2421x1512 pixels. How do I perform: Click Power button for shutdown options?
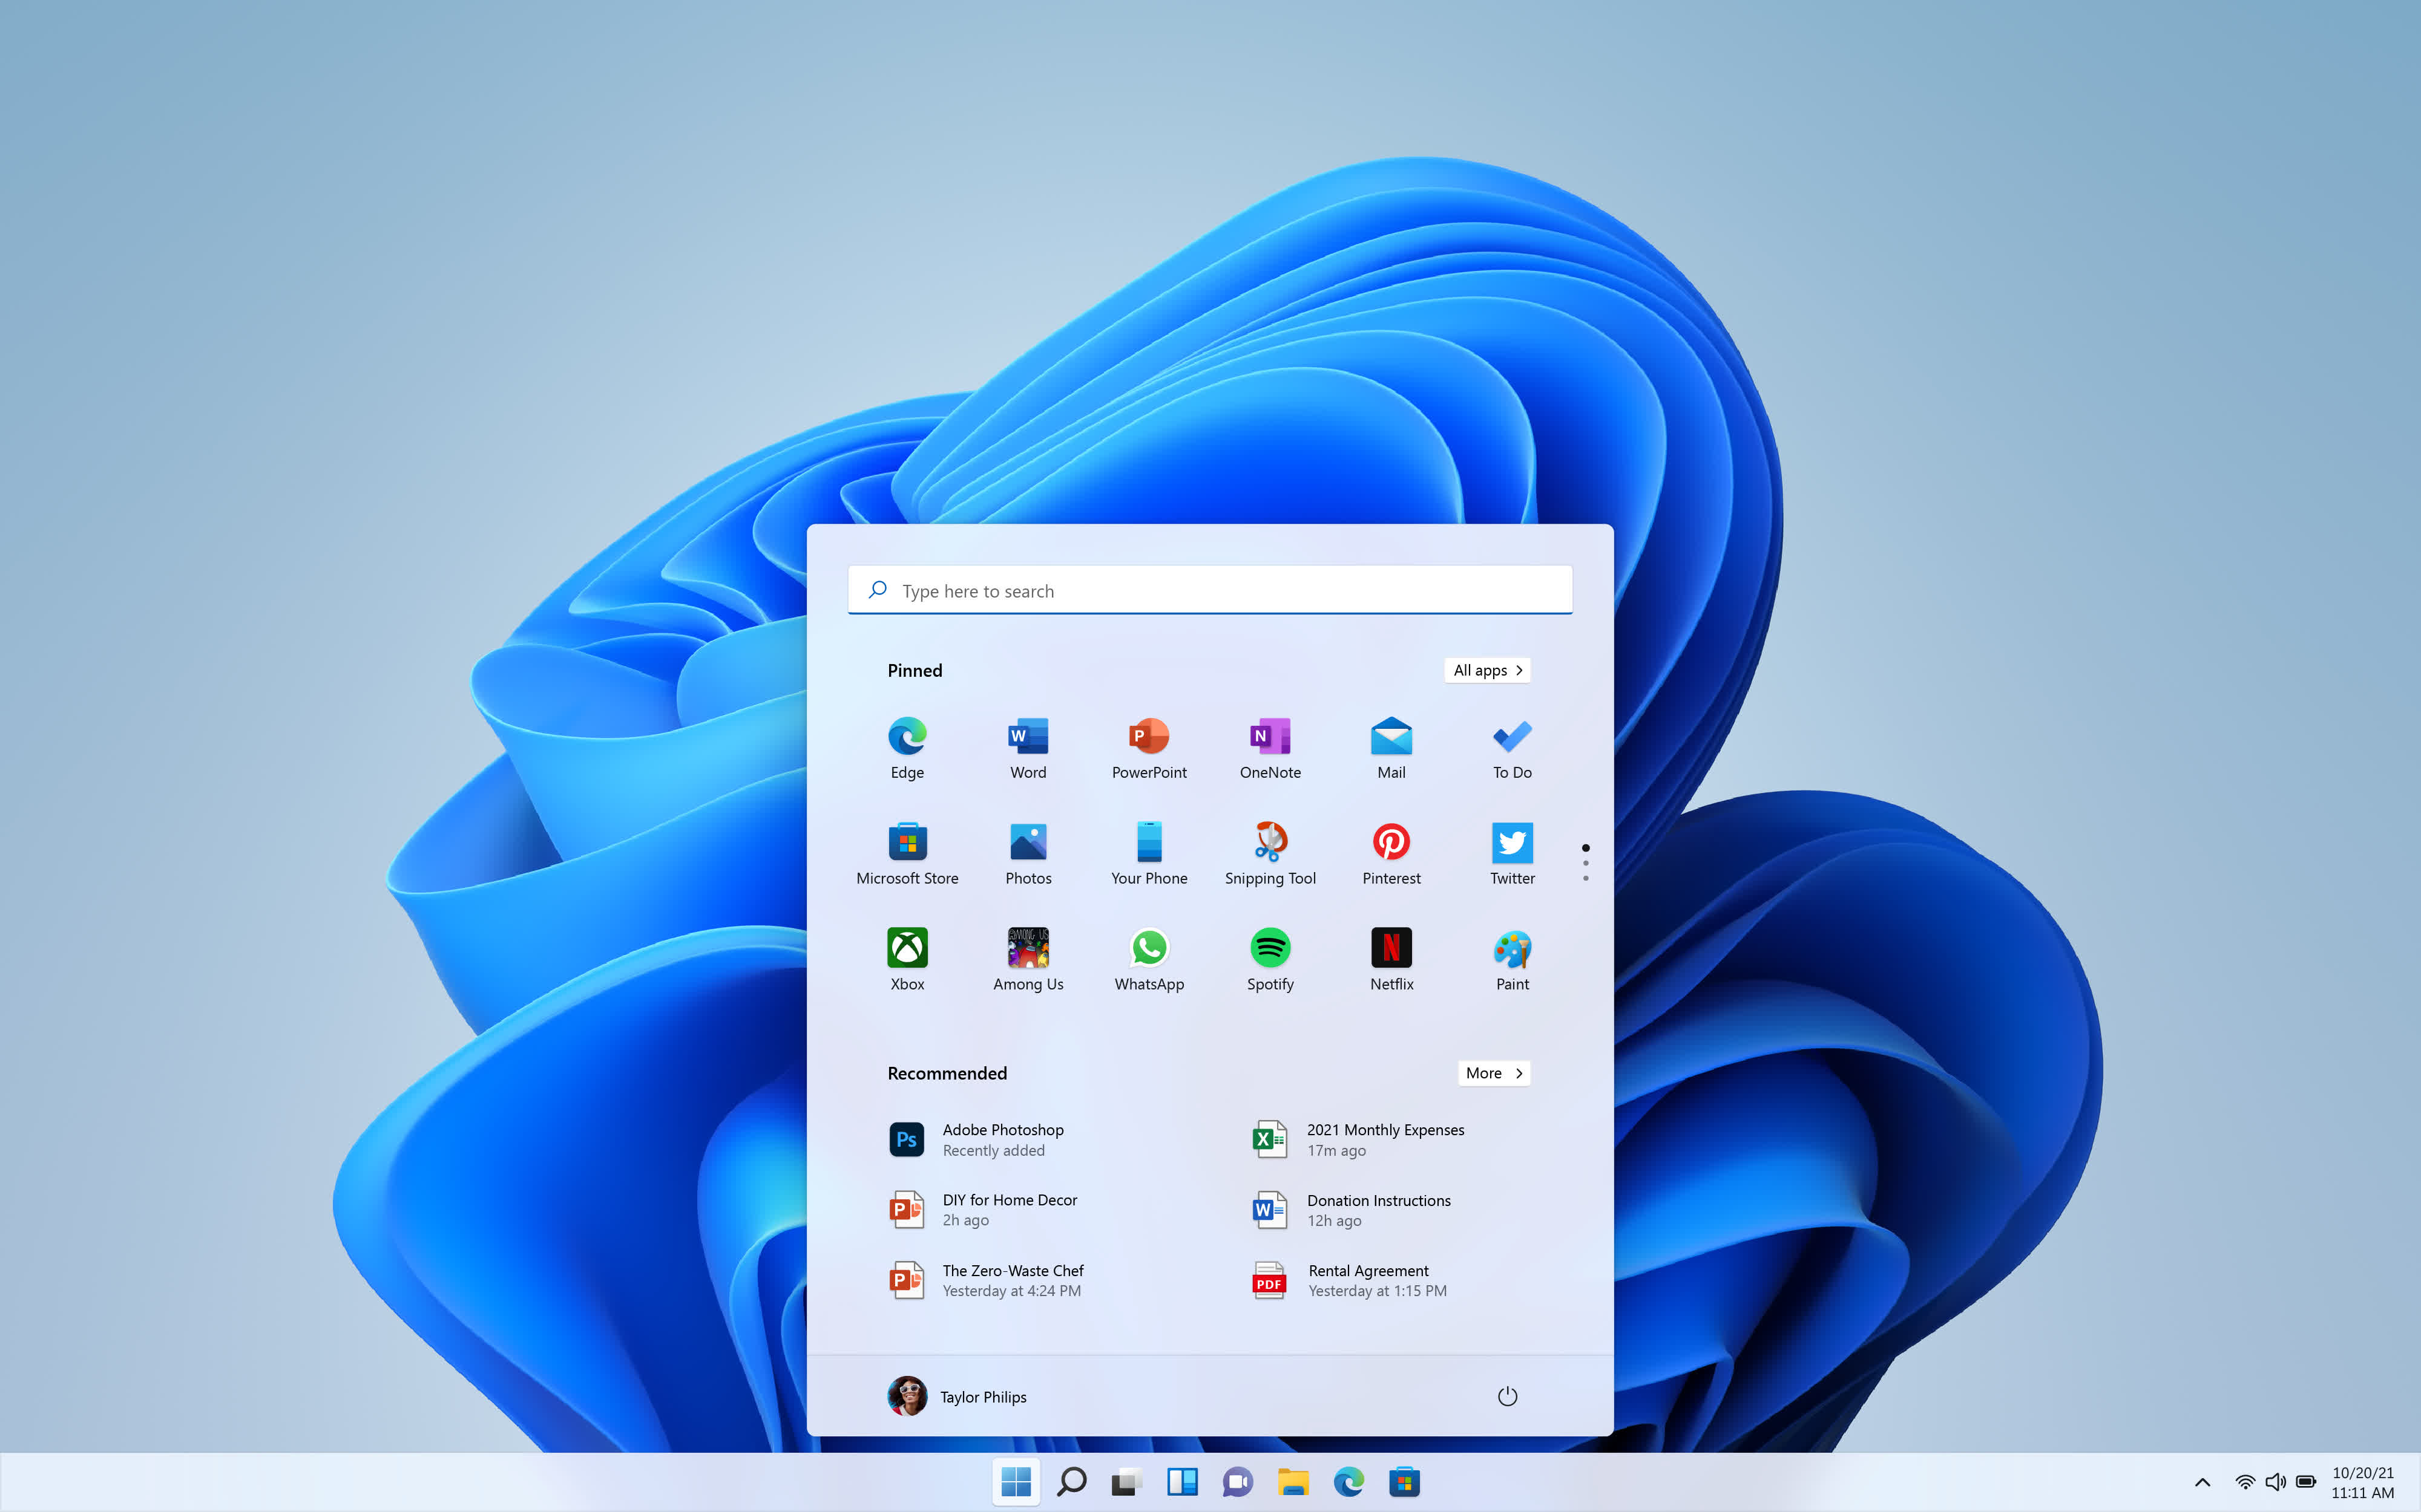pos(1506,1395)
